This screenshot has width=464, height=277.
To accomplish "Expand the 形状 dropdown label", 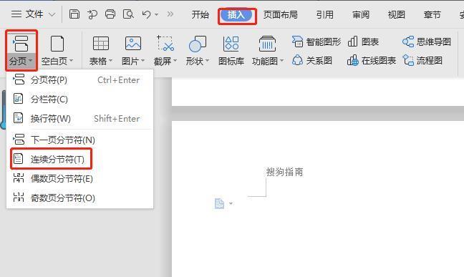I will [198, 62].
